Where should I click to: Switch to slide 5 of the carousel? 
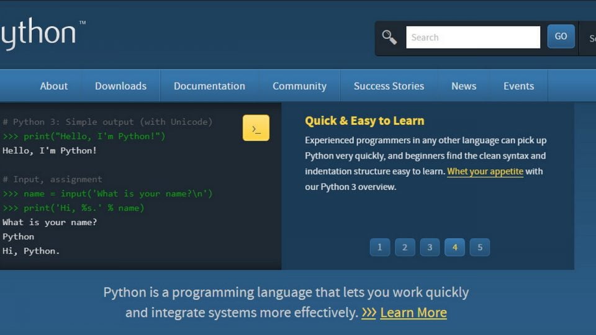(x=480, y=248)
